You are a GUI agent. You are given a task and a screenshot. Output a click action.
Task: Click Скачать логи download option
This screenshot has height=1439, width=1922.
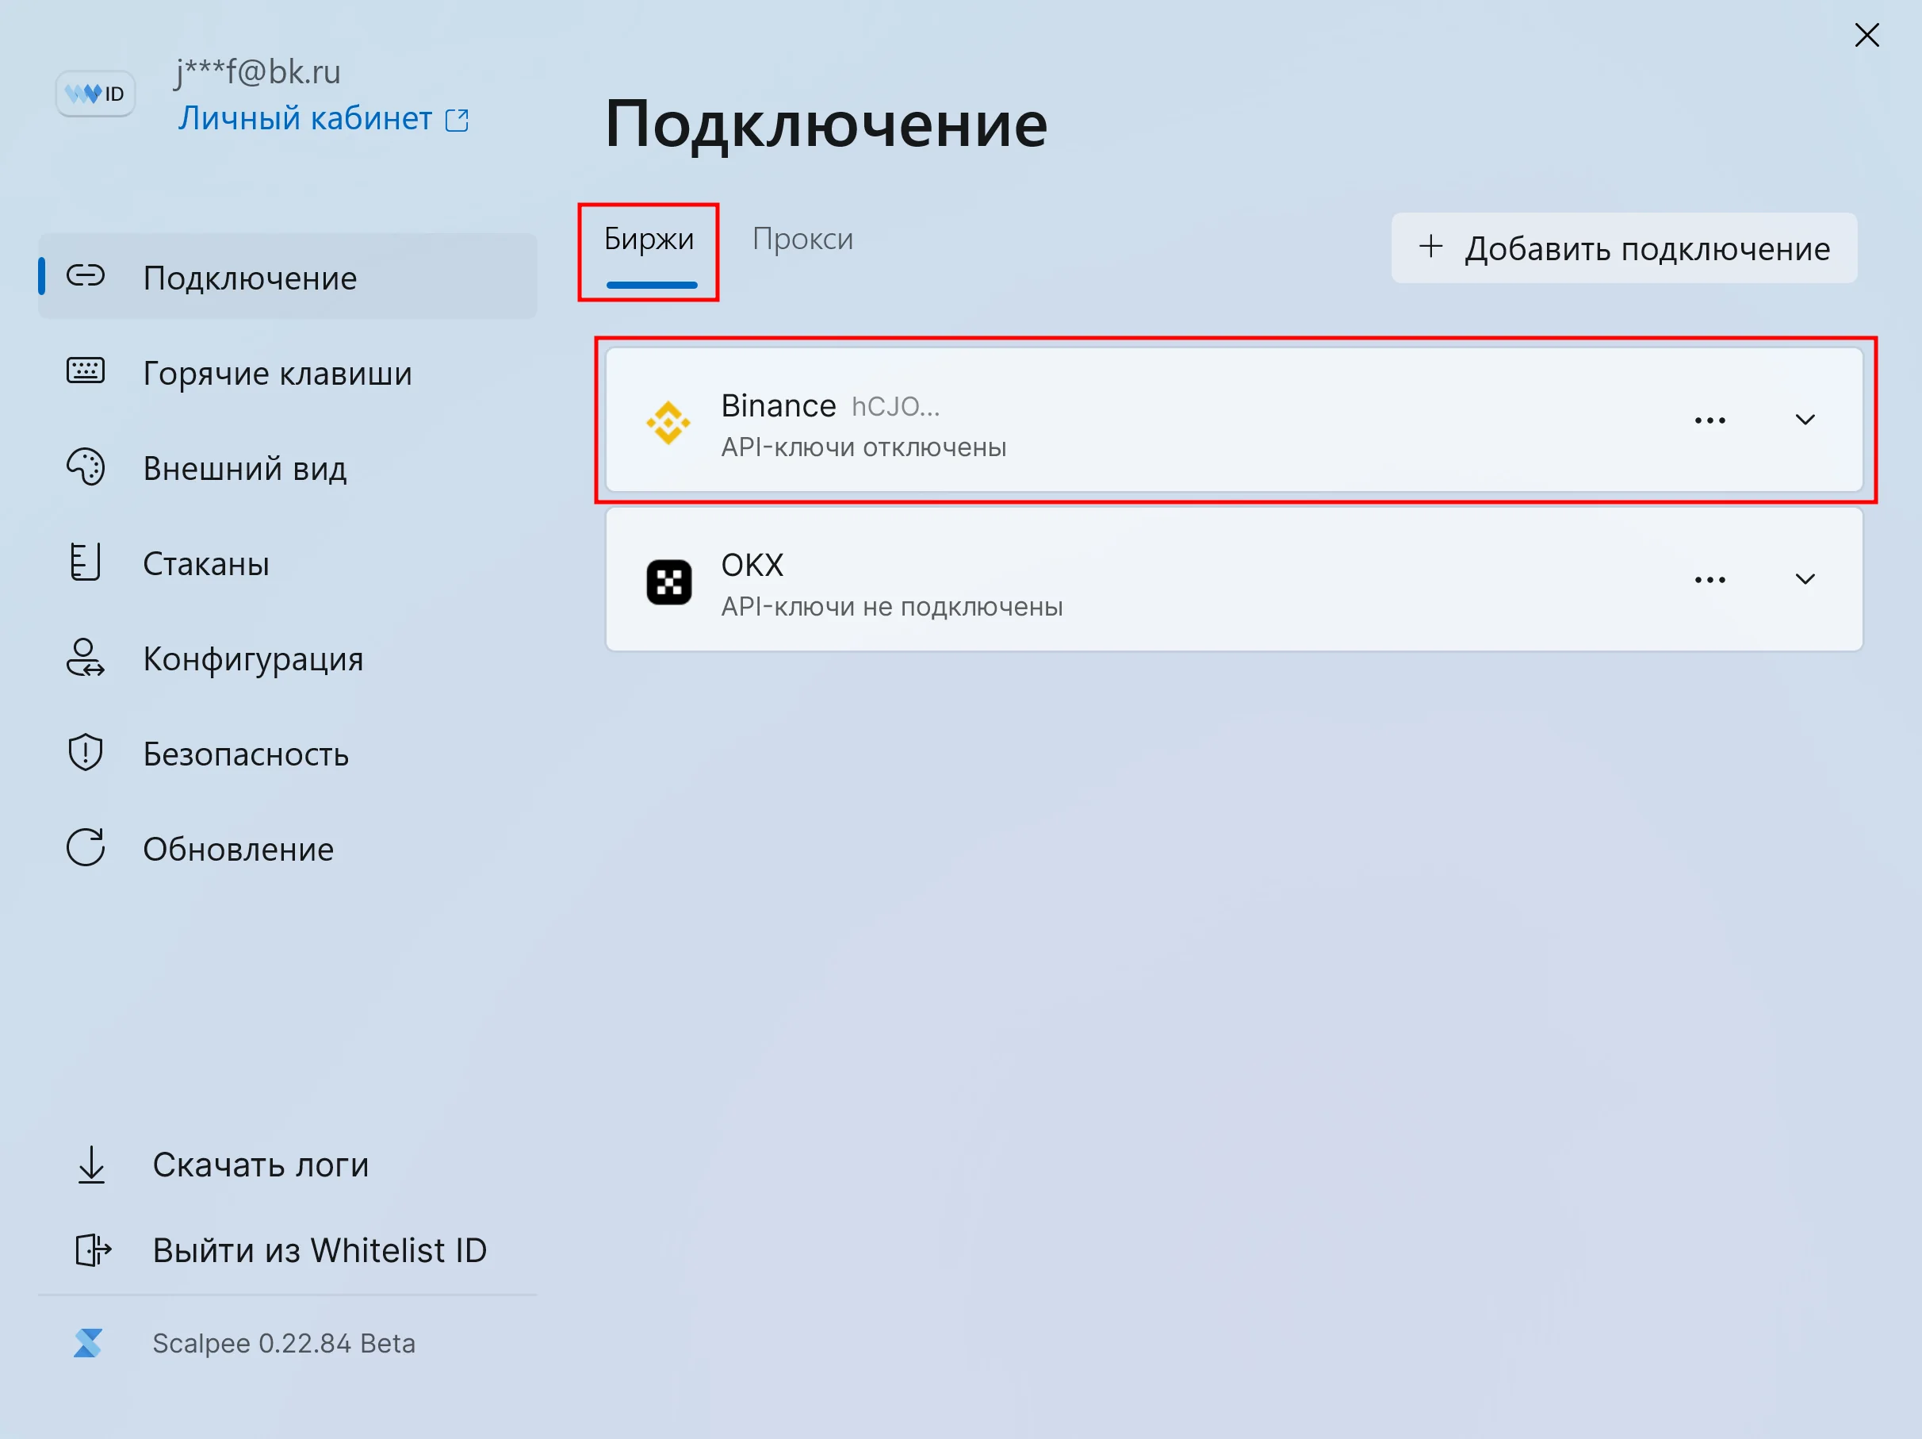pyautogui.click(x=260, y=1165)
